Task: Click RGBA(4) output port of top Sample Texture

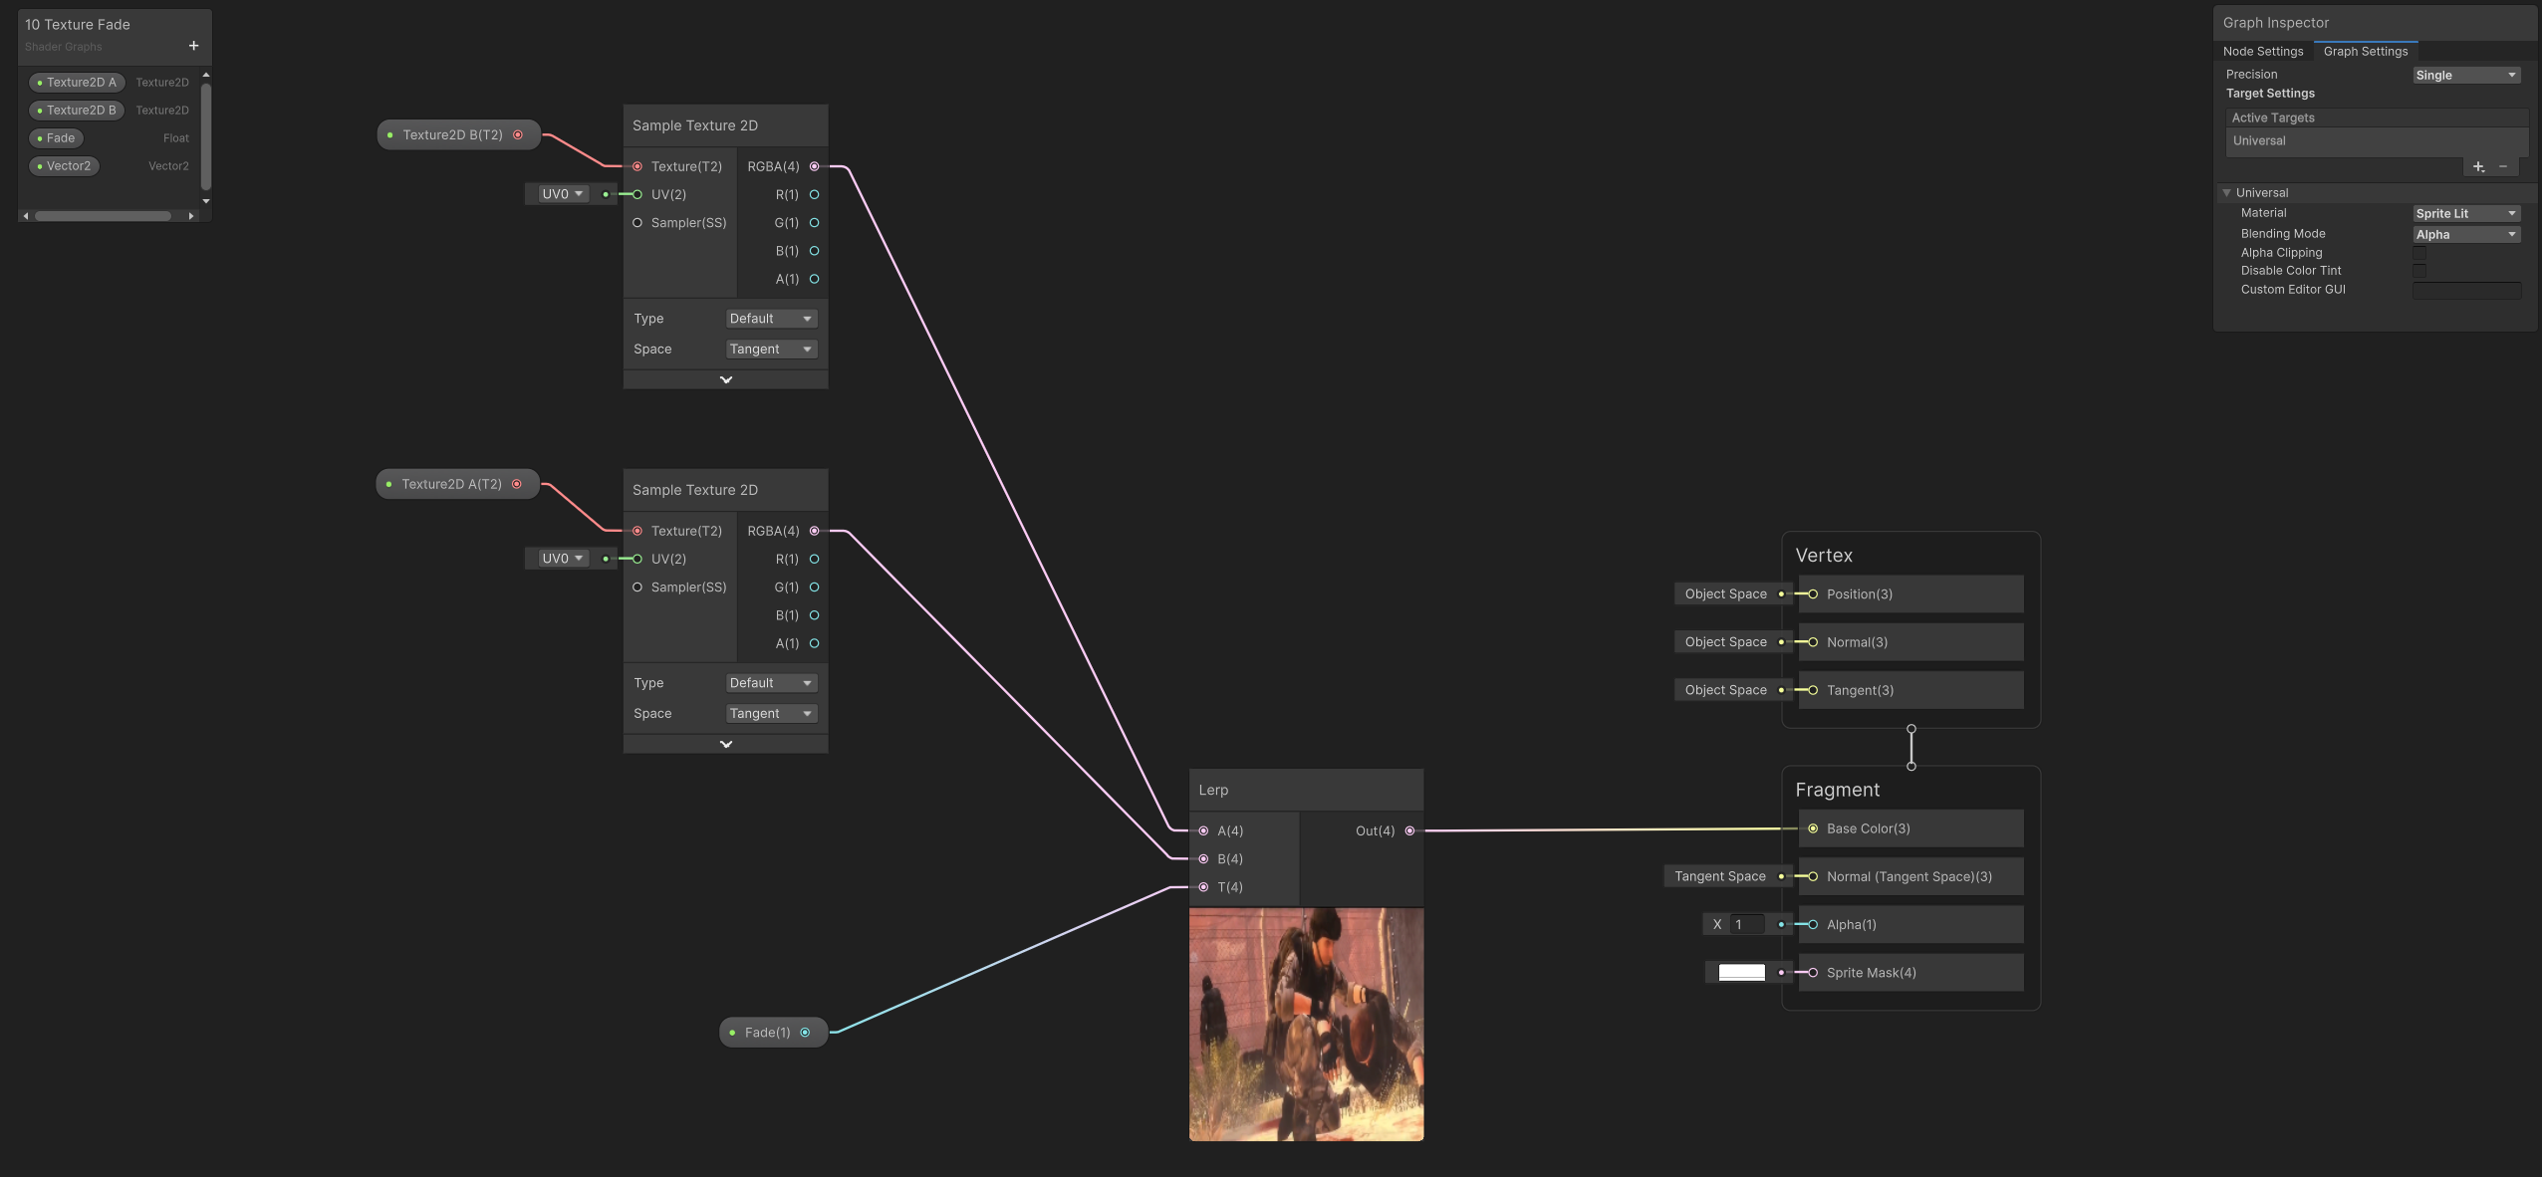Action: click(814, 166)
